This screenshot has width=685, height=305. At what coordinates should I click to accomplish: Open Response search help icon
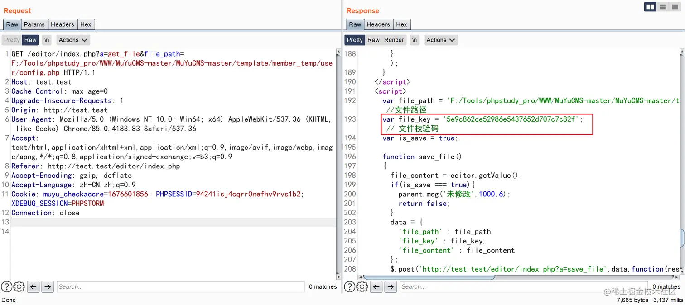[349, 286]
